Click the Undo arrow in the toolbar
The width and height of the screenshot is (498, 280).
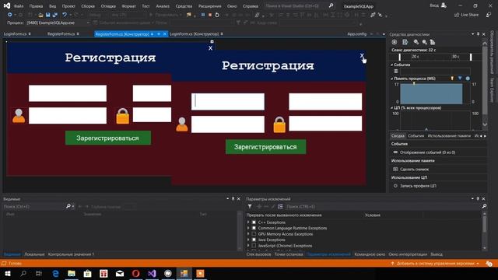[65, 15]
